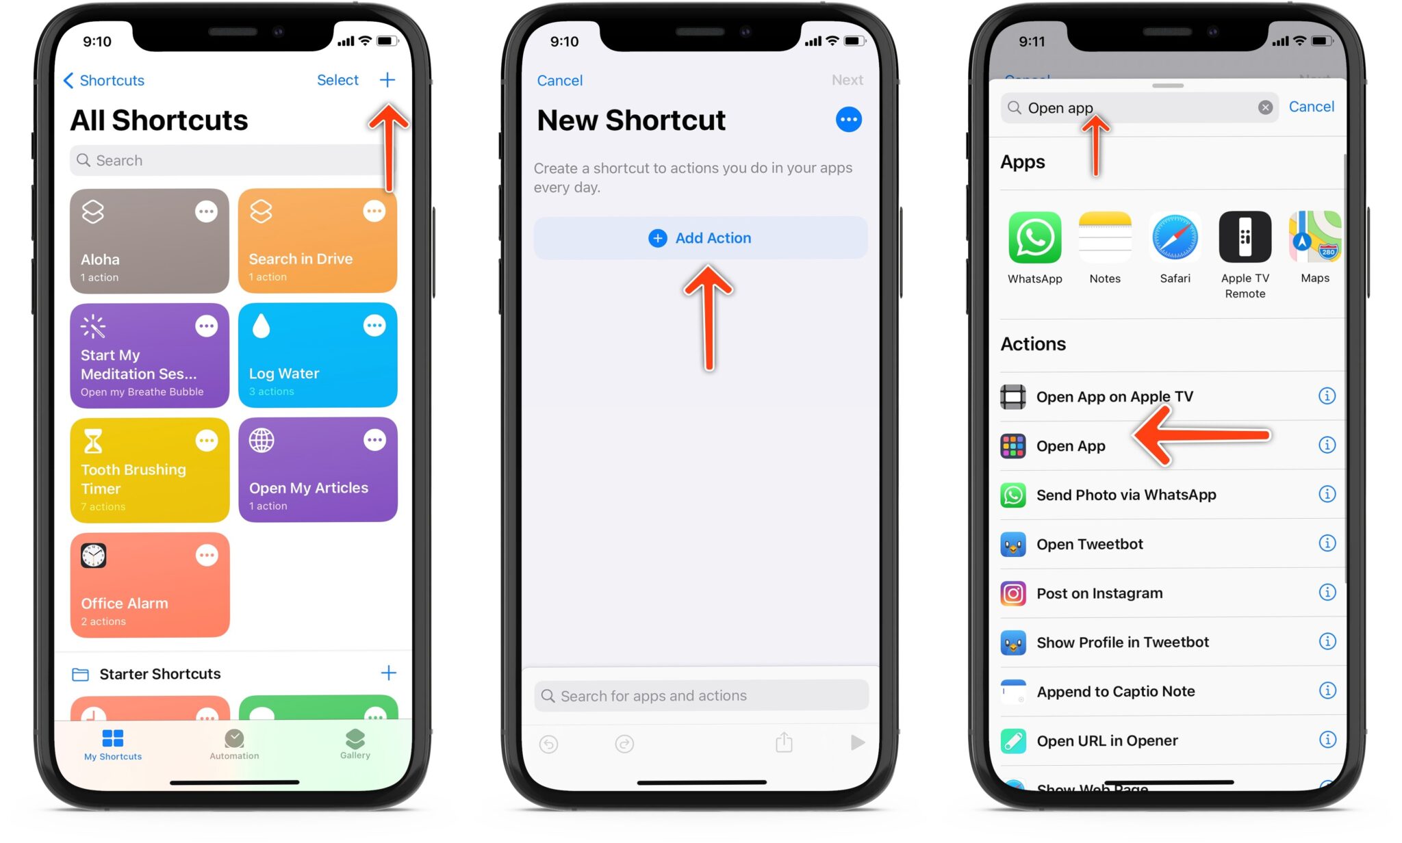Expand Starter Shortcuts section with +
Image resolution: width=1402 pixels, height=843 pixels.
pyautogui.click(x=392, y=673)
